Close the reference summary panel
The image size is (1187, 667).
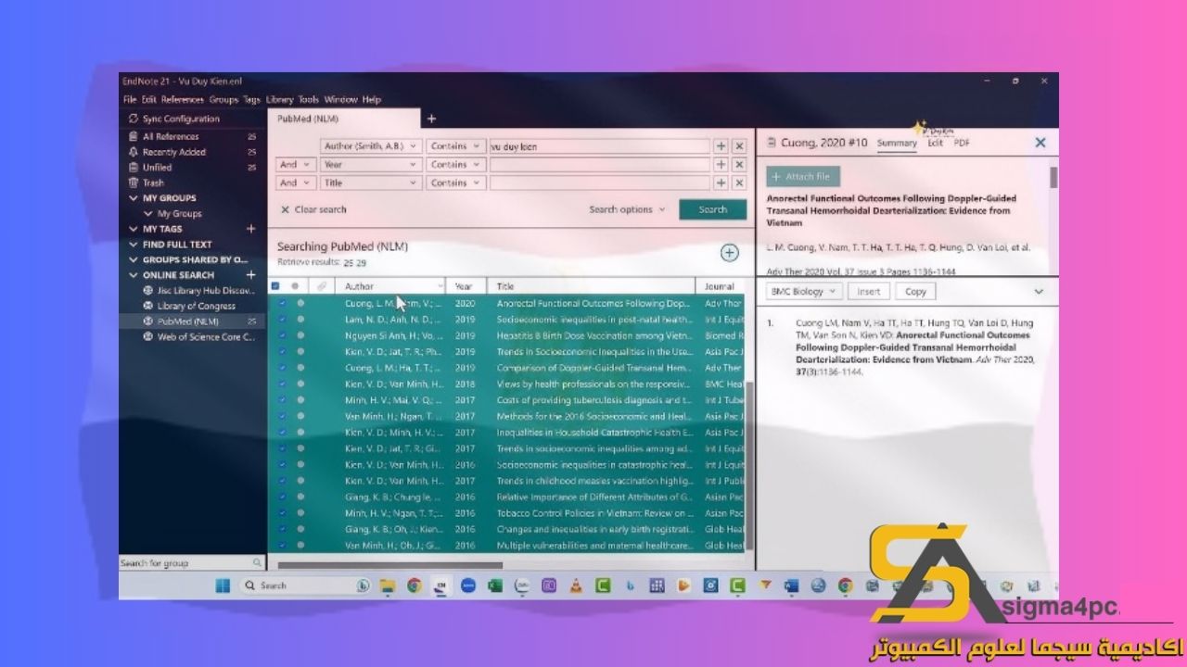click(x=1040, y=143)
